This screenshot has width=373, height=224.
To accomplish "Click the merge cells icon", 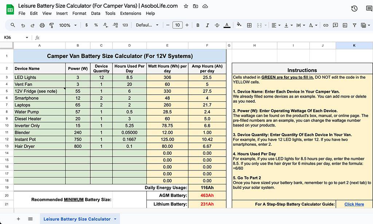I will tap(259, 25).
